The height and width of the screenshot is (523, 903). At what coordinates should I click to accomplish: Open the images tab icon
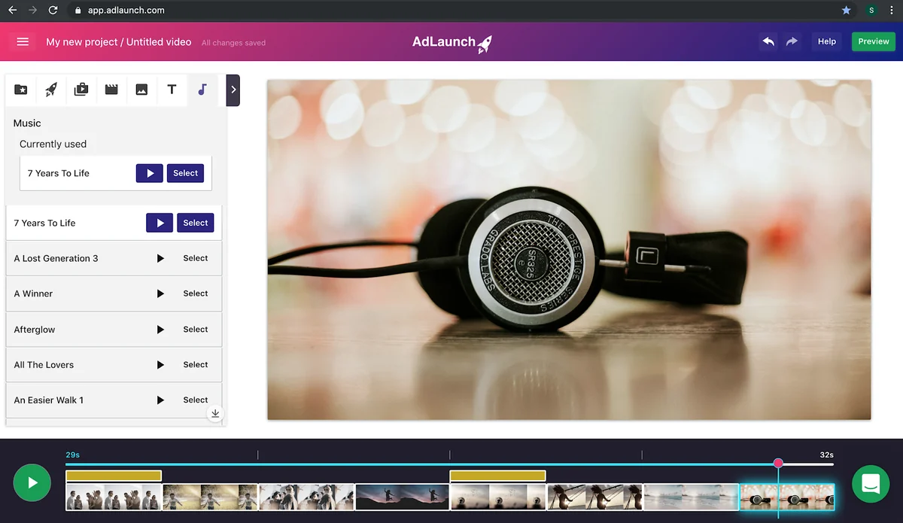[x=141, y=90]
